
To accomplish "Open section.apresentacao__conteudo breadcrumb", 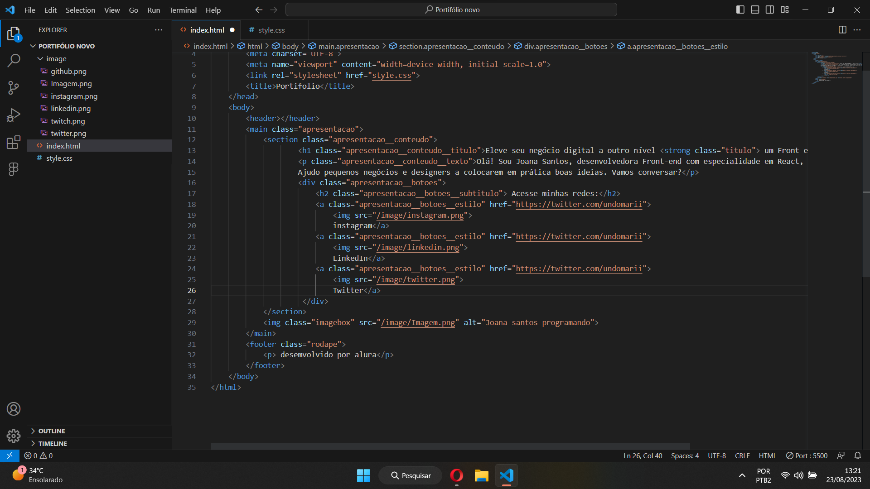I will [x=447, y=46].
